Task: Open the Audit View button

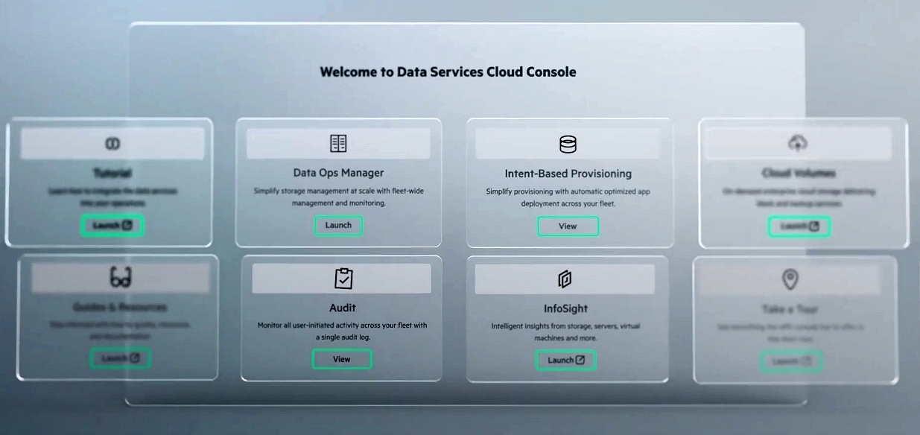Action: pos(341,359)
